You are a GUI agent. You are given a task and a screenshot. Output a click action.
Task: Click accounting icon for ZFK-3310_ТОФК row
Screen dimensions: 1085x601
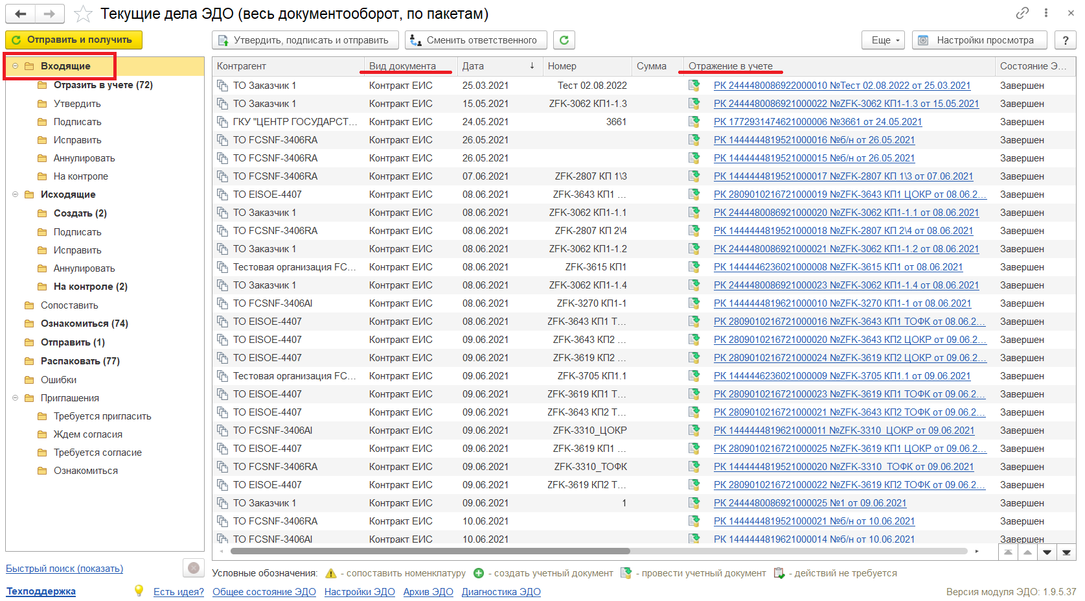pos(694,467)
